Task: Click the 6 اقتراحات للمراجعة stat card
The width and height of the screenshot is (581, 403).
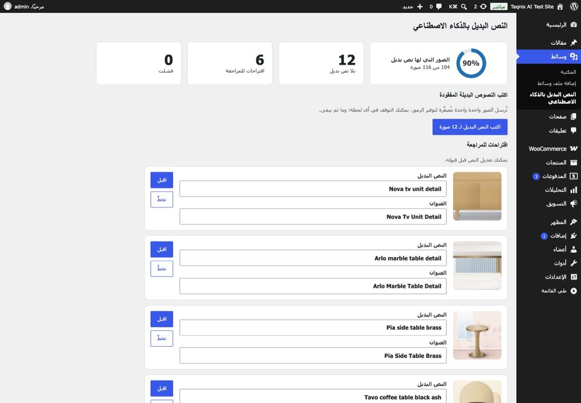Action: tap(230, 64)
